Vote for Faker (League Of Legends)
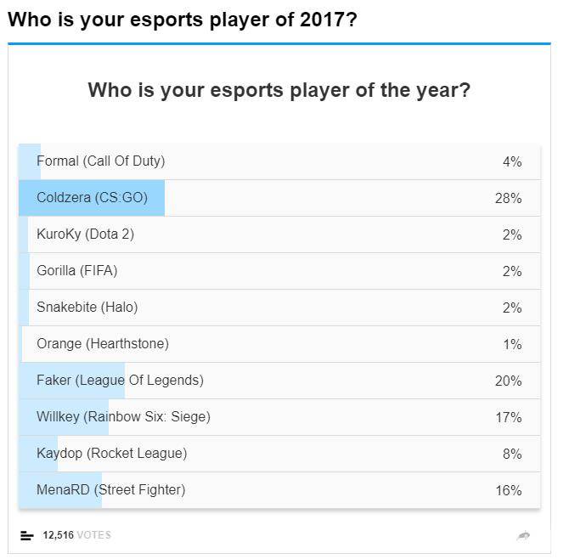569x559 pixels. (x=120, y=381)
